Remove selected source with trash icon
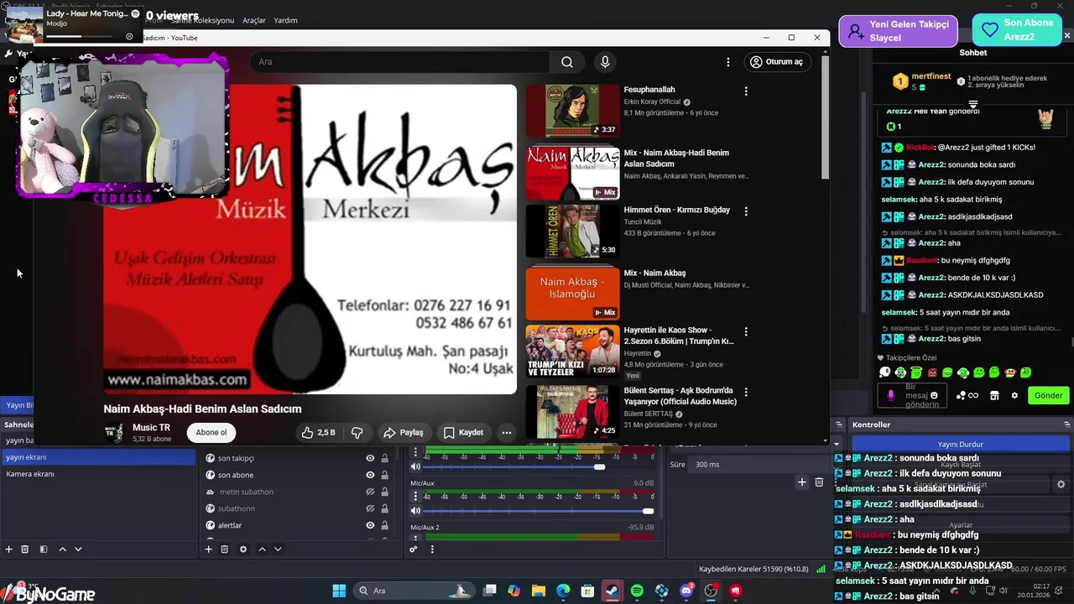 (x=225, y=549)
